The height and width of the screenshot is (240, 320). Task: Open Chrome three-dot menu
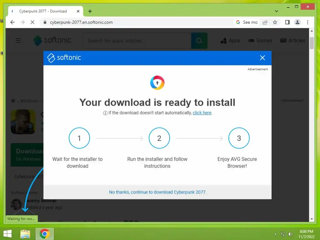(x=307, y=22)
